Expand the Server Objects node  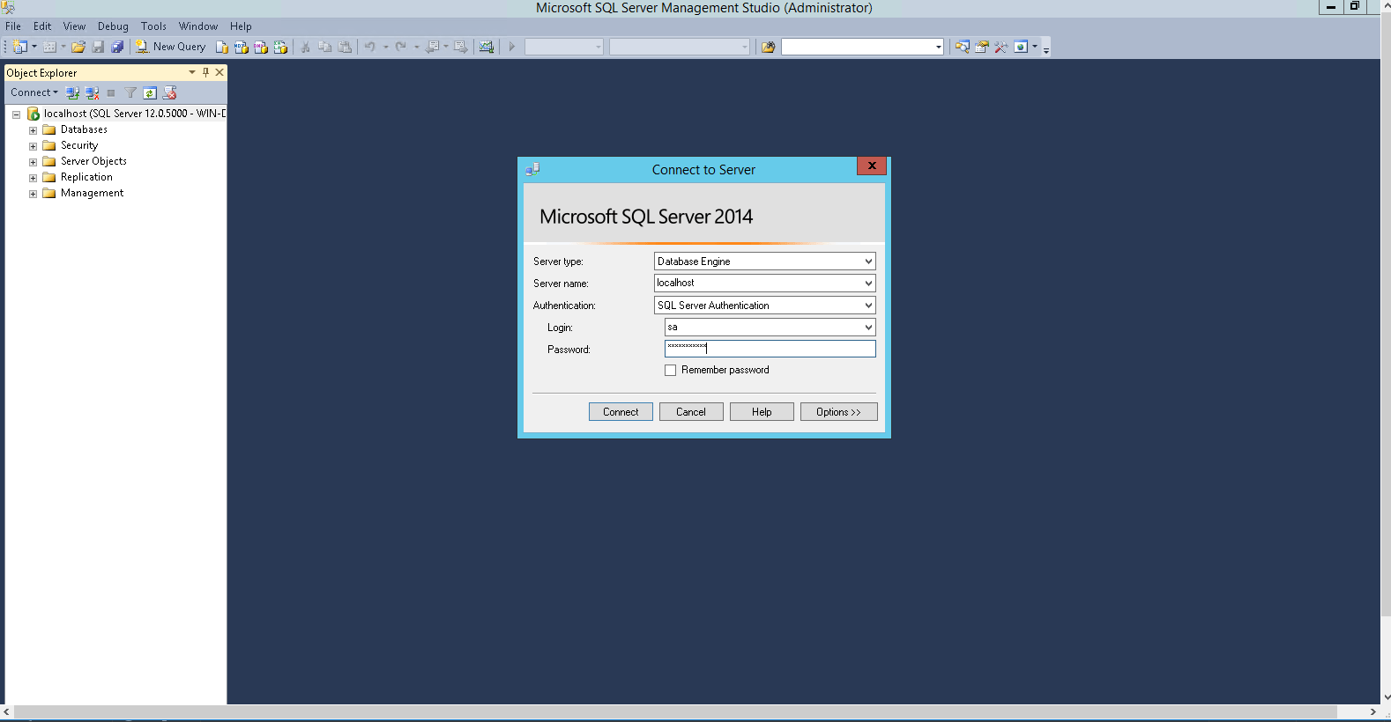(33, 162)
